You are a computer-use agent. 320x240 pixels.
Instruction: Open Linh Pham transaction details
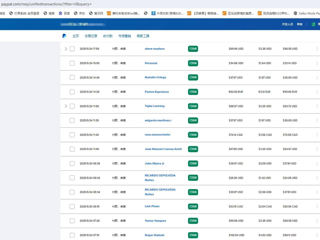coord(152,206)
